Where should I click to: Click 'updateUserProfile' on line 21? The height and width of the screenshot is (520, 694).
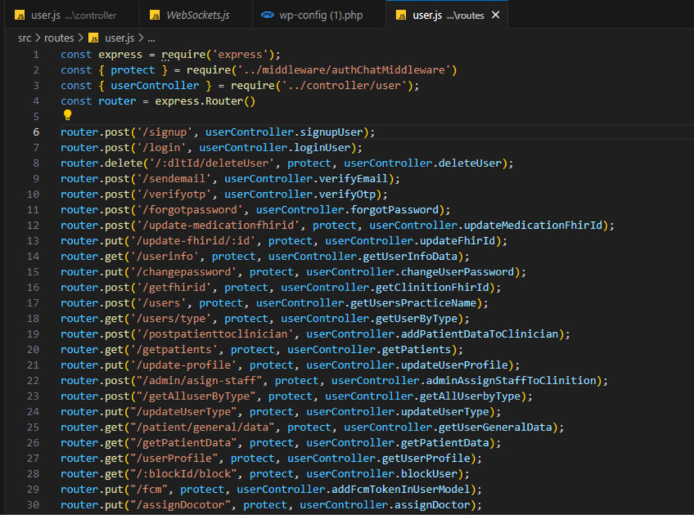(454, 365)
